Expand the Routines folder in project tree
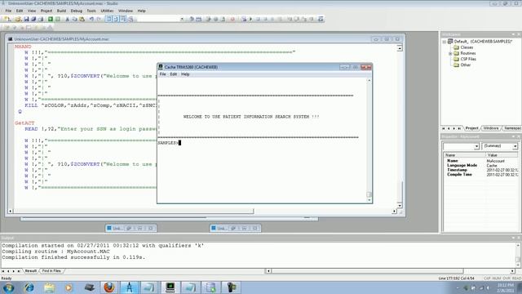The height and width of the screenshot is (294, 522). [x=450, y=53]
